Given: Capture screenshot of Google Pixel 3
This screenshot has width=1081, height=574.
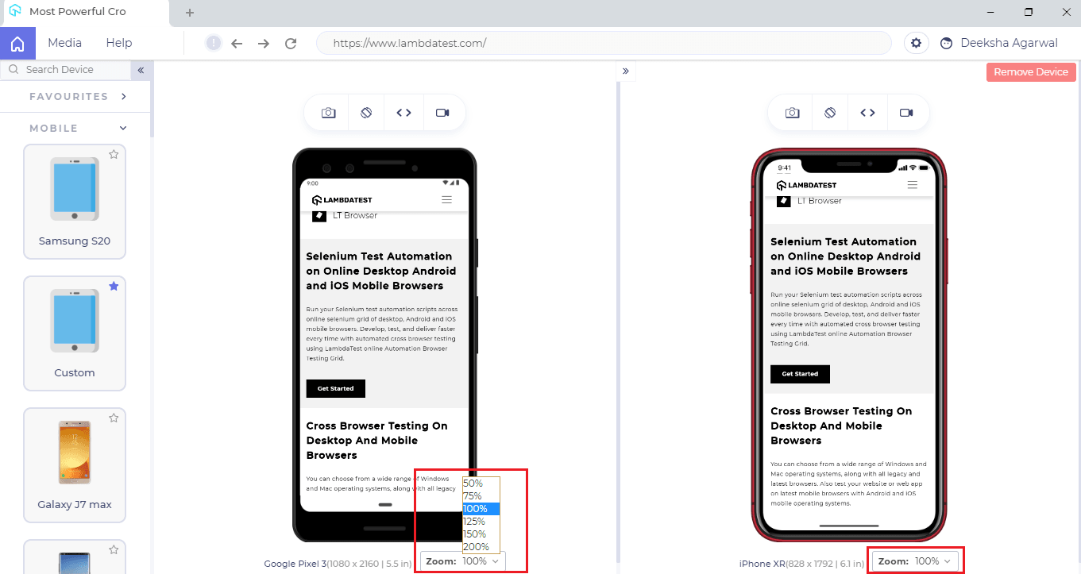Looking at the screenshot, I should [329, 112].
